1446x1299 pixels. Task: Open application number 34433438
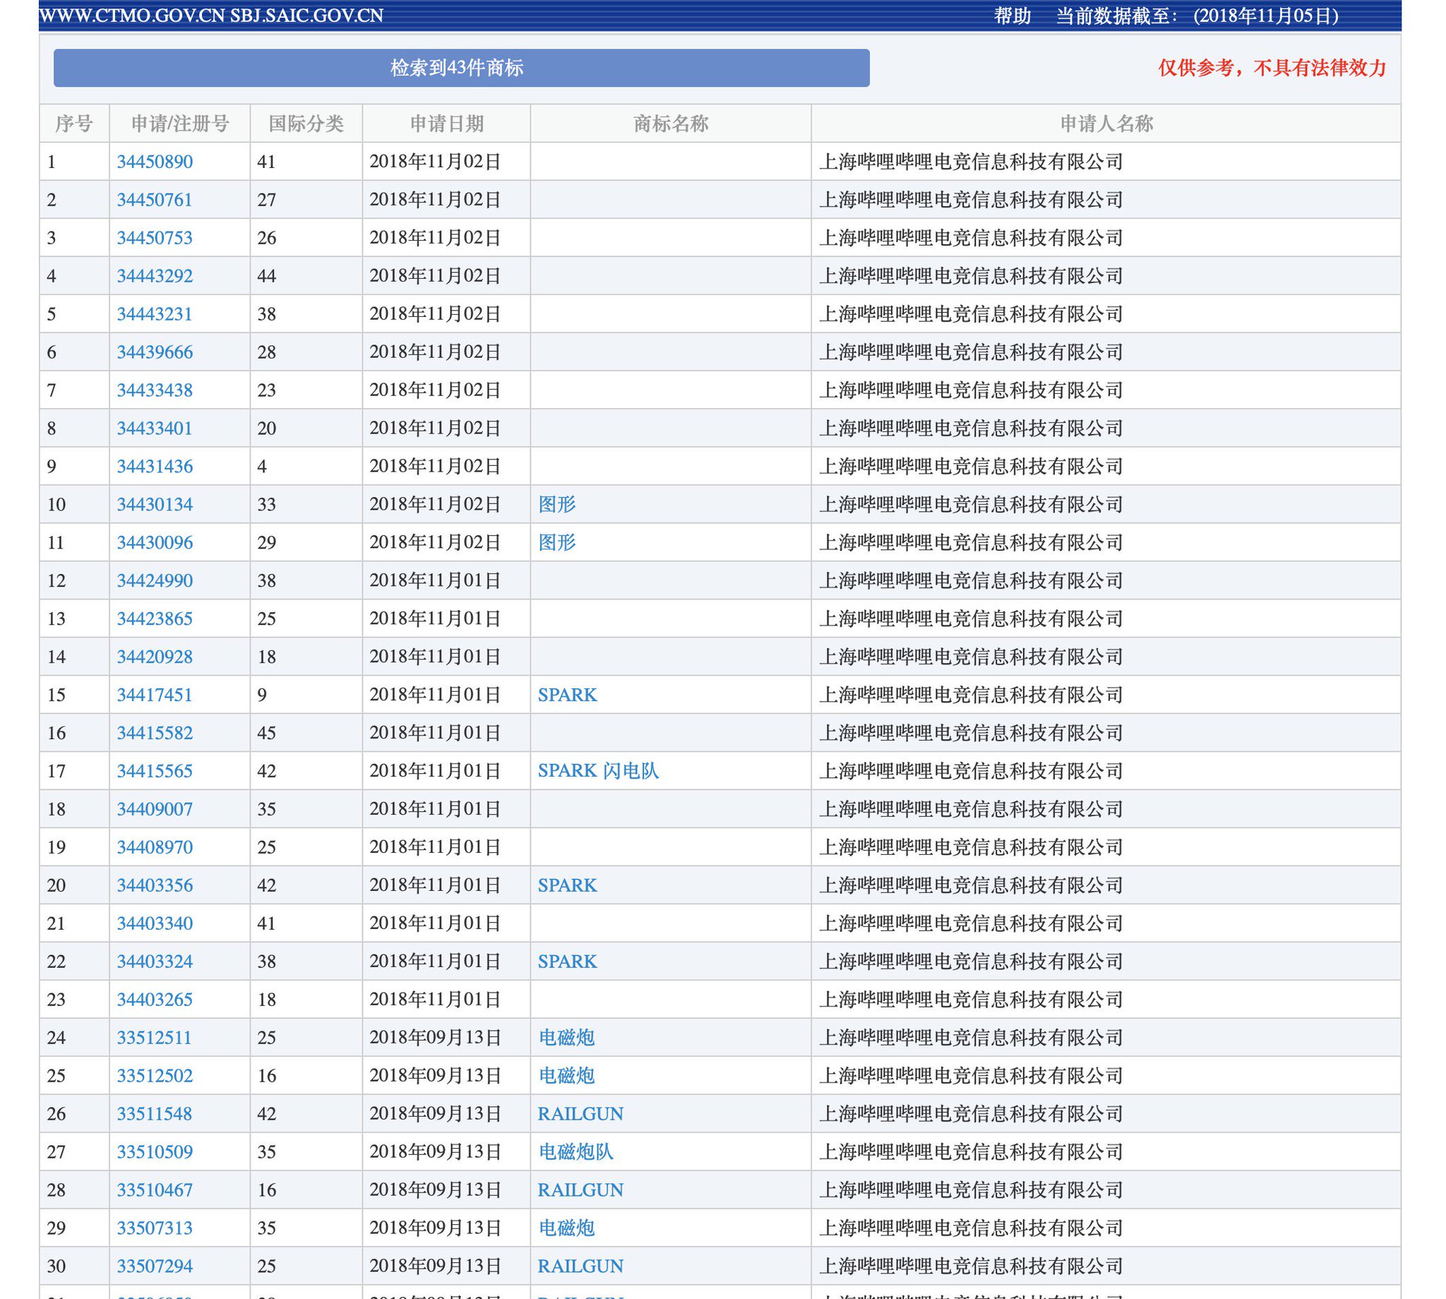coord(155,390)
